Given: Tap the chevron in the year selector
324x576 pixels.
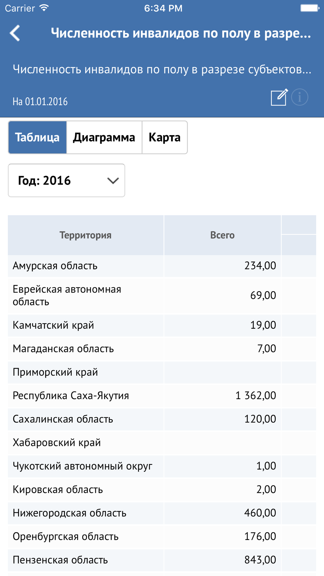Looking at the screenshot, I should (113, 181).
